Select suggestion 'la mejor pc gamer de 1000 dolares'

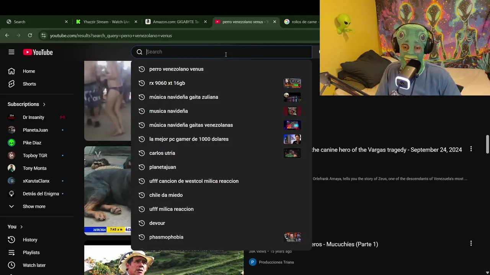tap(221, 139)
